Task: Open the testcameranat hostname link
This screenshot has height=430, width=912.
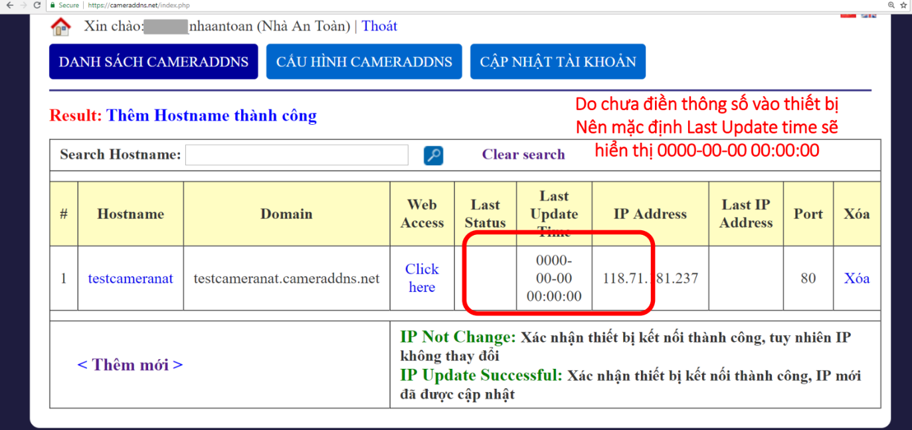Action: [130, 279]
